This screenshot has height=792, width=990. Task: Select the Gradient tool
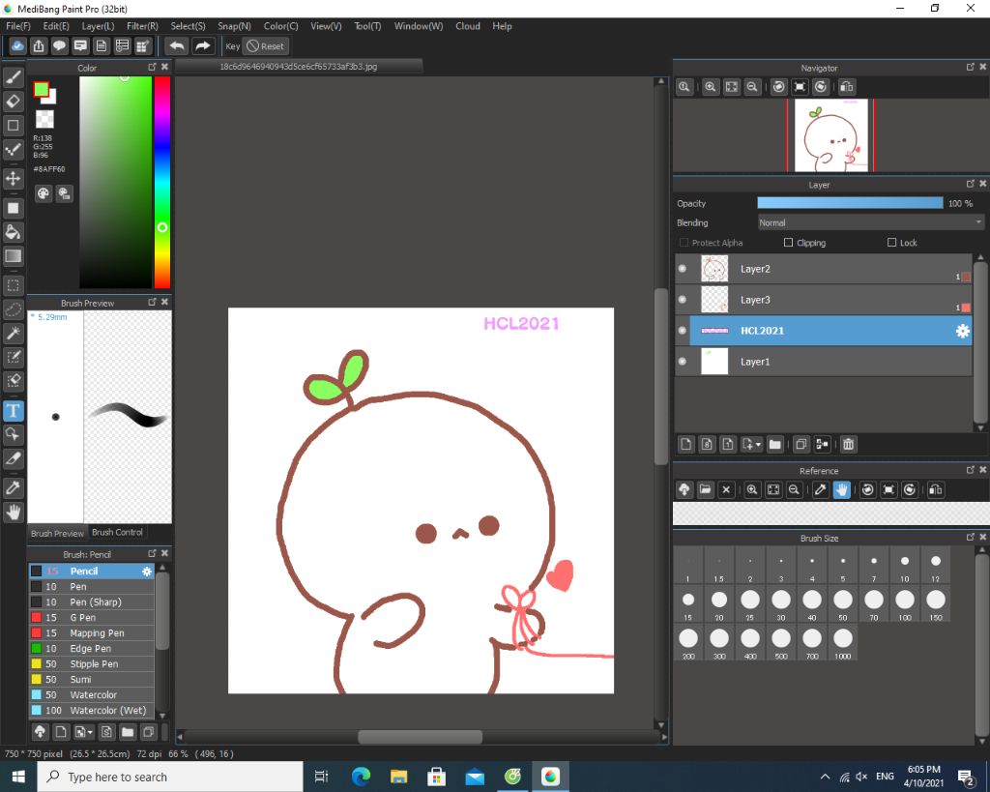tap(14, 256)
